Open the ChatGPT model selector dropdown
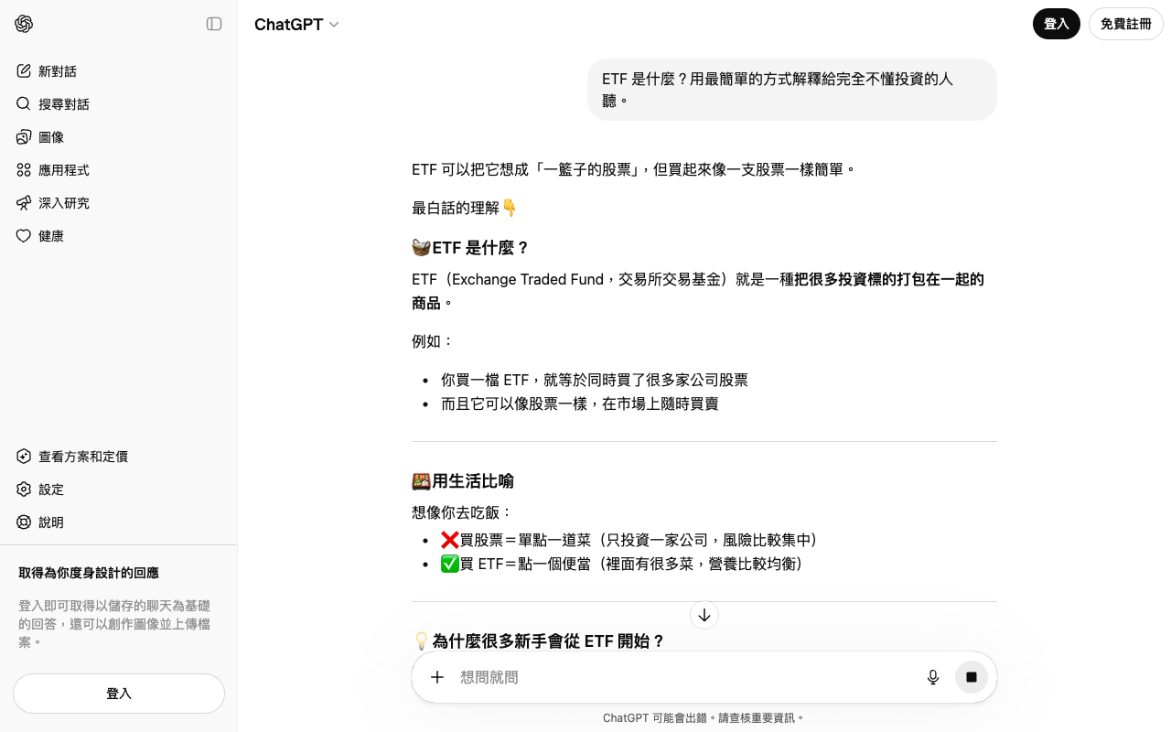This screenshot has width=1171, height=732. [x=296, y=25]
